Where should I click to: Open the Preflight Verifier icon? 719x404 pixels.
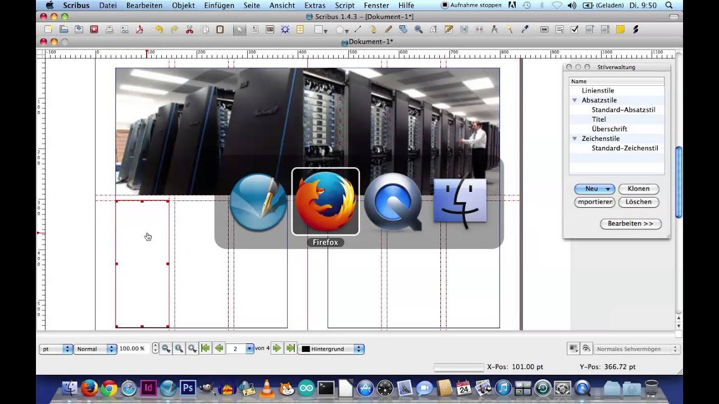click(124, 29)
